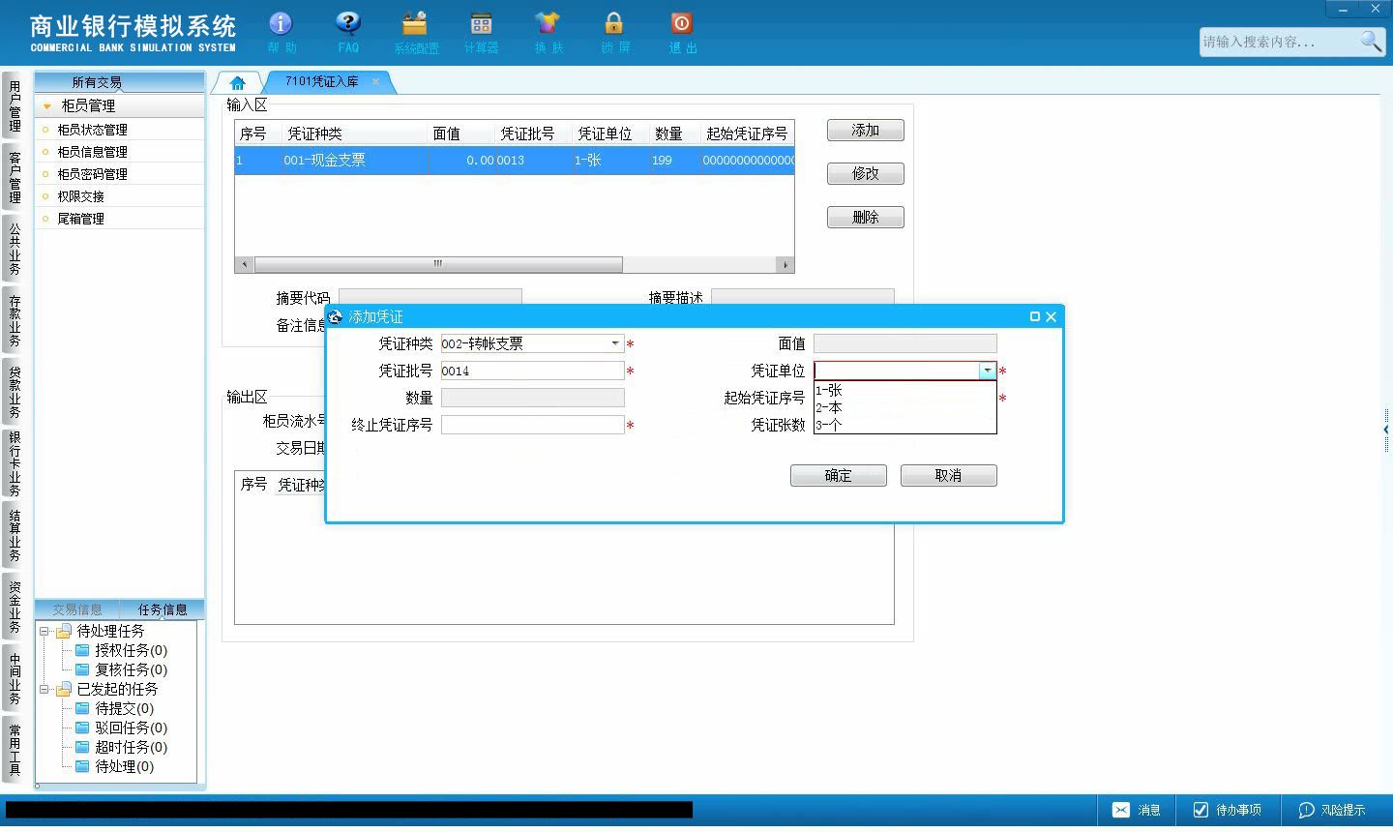Open the 中间业务 side tab
The height and width of the screenshot is (832, 1393).
pyautogui.click(x=15, y=678)
